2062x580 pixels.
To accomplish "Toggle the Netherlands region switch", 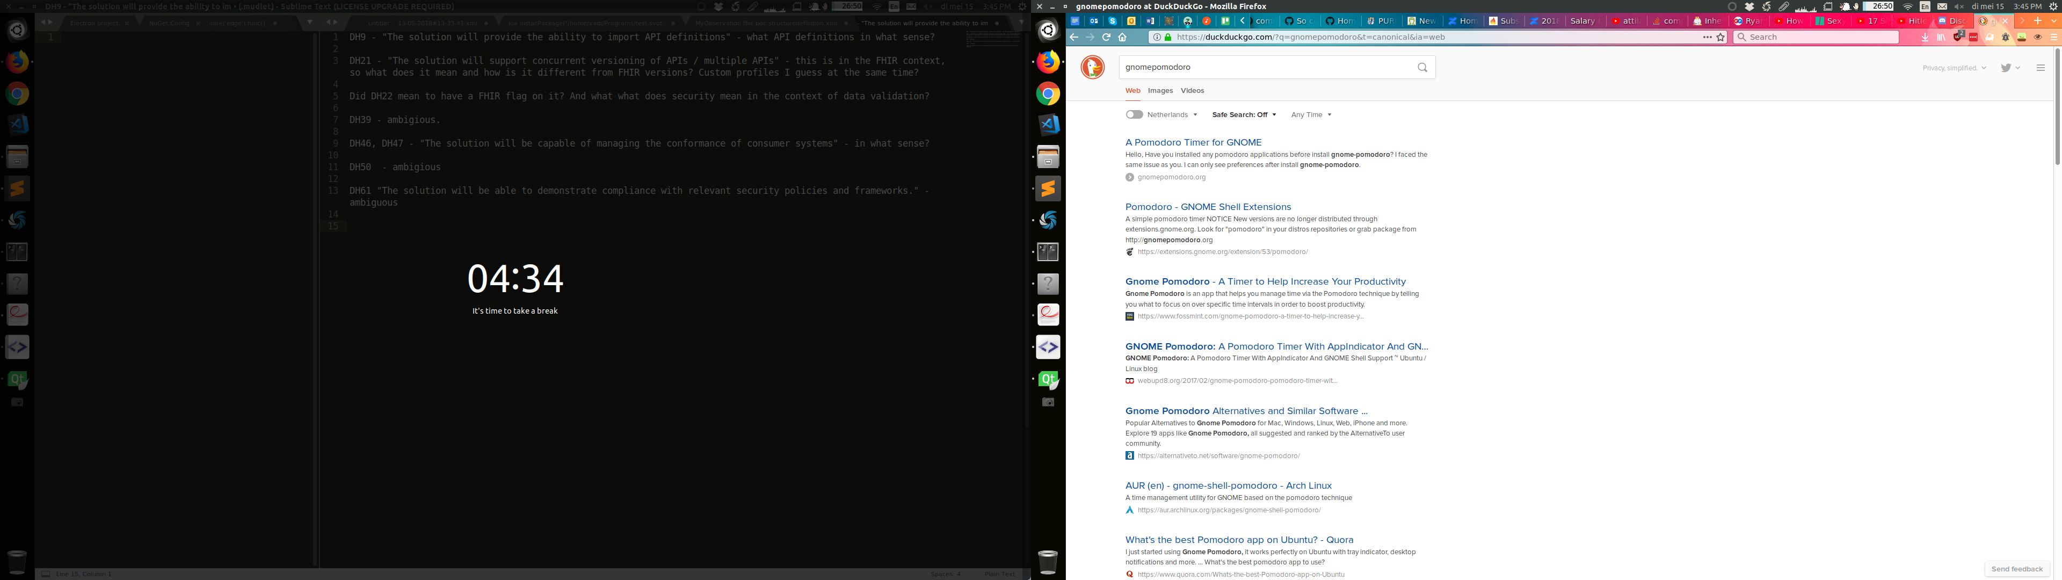I will [x=1134, y=114].
